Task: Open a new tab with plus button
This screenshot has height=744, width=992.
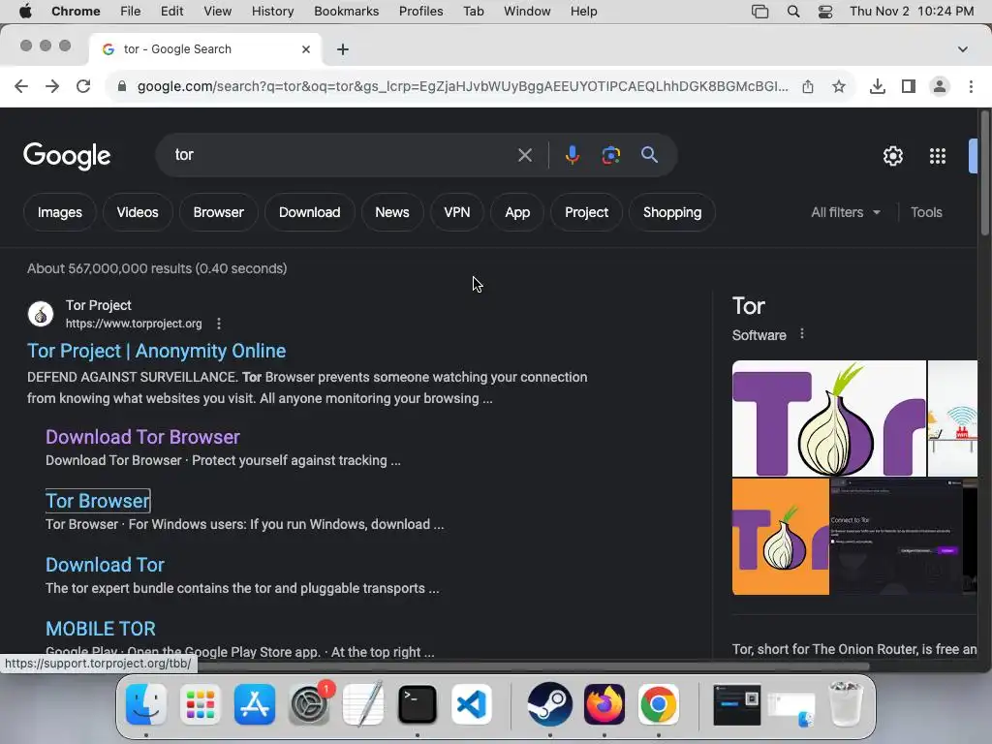Action: (343, 49)
